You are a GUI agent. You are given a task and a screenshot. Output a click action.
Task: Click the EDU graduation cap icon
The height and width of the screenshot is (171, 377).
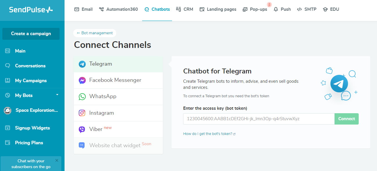click(x=325, y=9)
